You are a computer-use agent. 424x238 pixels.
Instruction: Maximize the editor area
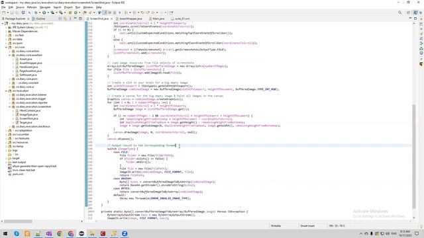(x=415, y=19)
